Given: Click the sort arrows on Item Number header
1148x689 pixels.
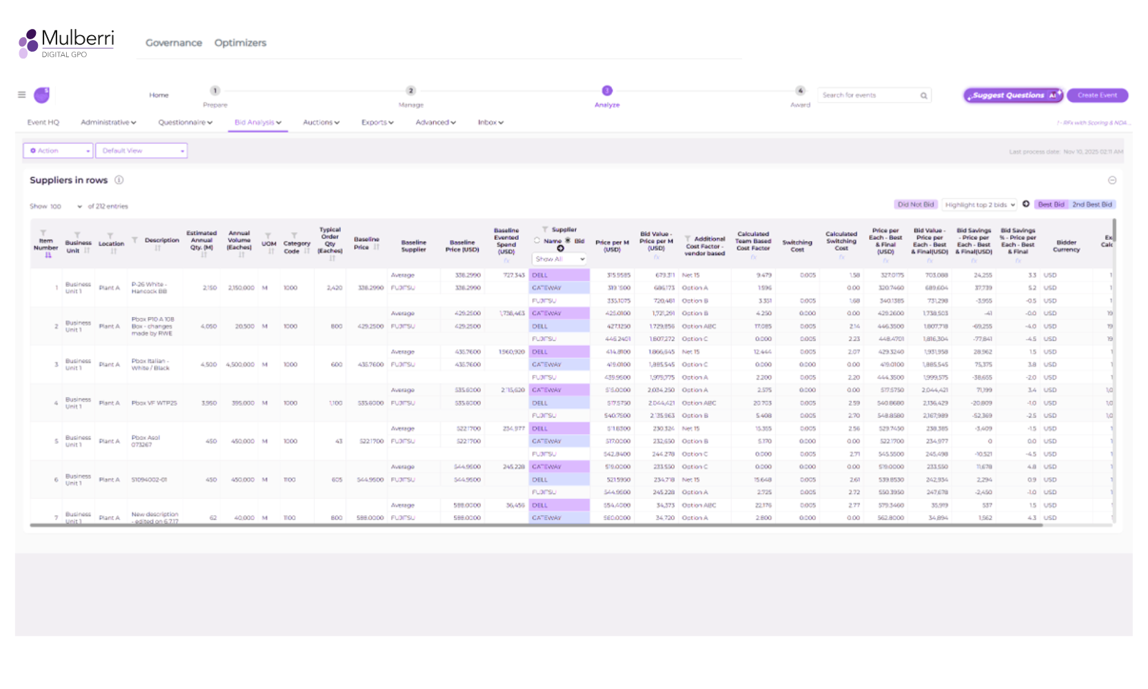Looking at the screenshot, I should tap(47, 256).
